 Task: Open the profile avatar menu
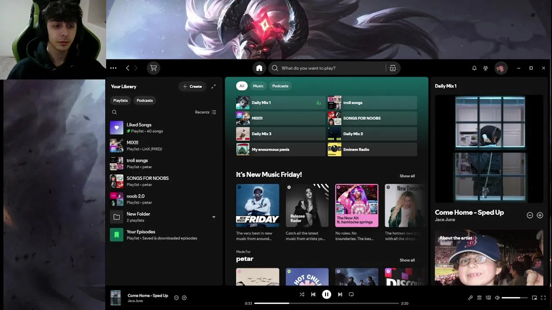[x=501, y=68]
